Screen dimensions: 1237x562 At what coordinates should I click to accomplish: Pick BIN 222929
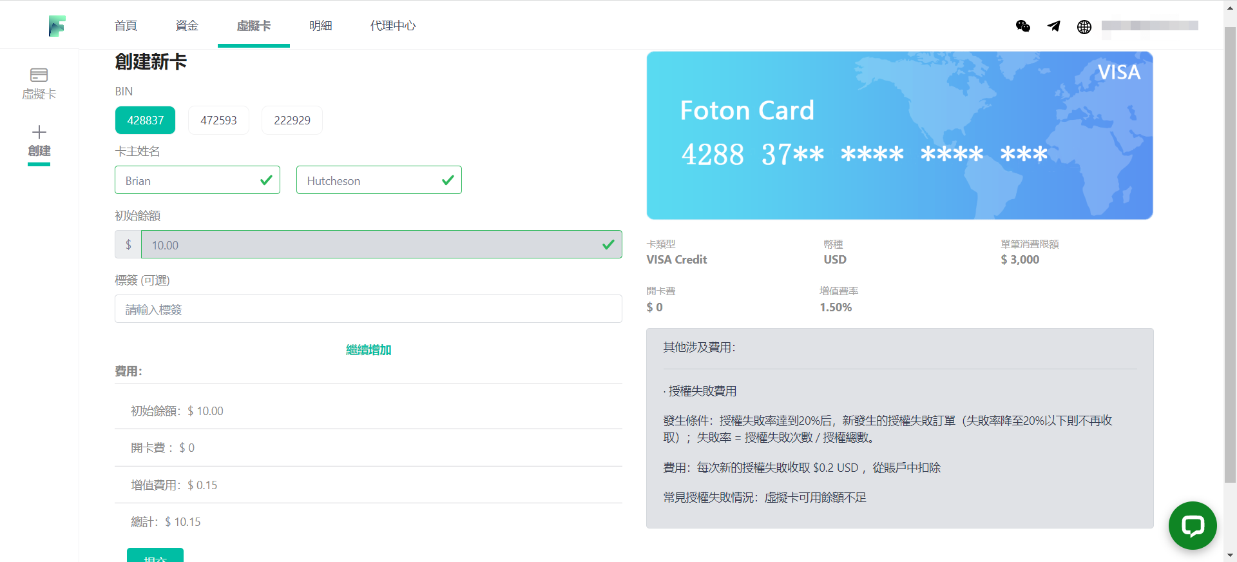point(292,120)
